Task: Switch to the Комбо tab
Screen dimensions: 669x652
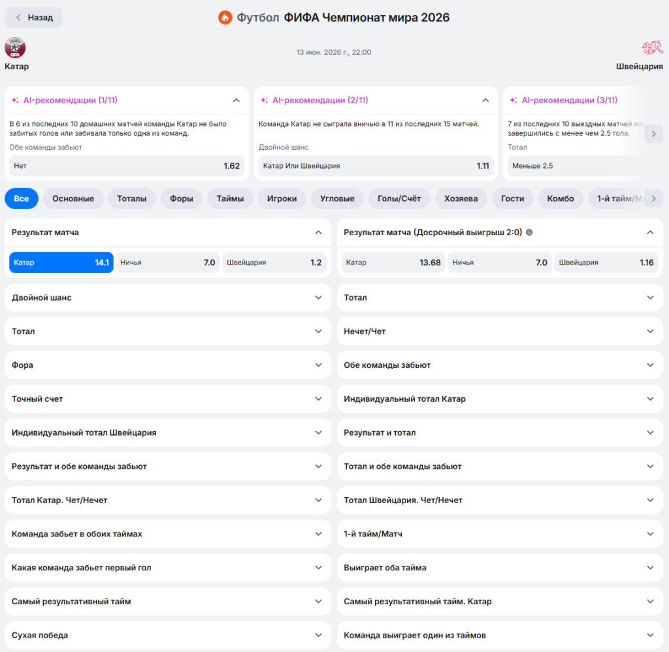Action: 561,199
